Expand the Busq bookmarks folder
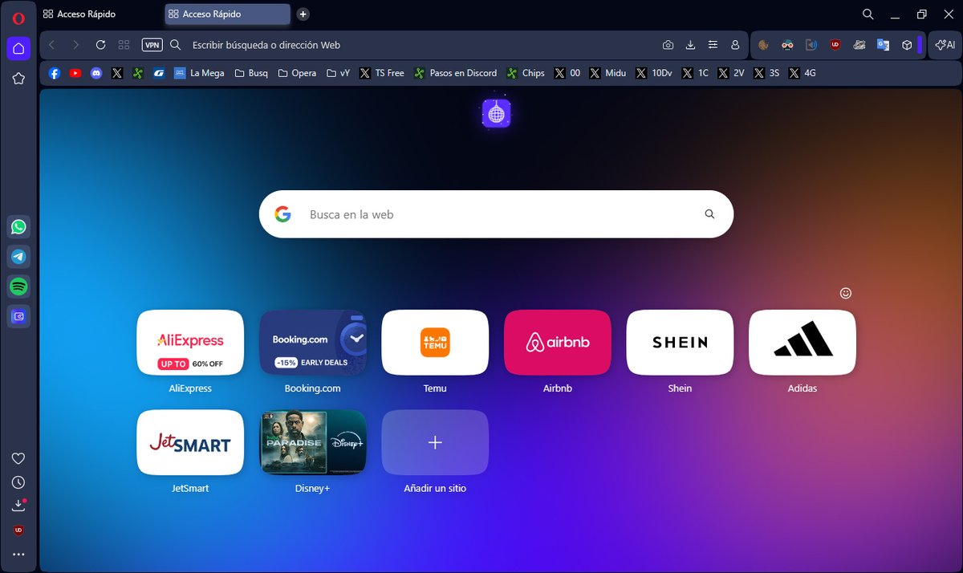This screenshot has width=963, height=573. [x=251, y=73]
